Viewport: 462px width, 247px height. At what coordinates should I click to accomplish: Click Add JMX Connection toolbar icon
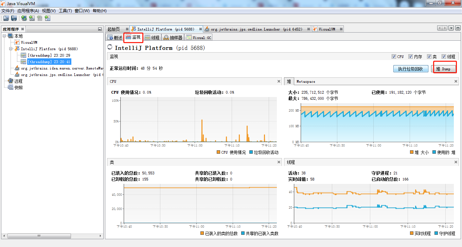click(32, 18)
